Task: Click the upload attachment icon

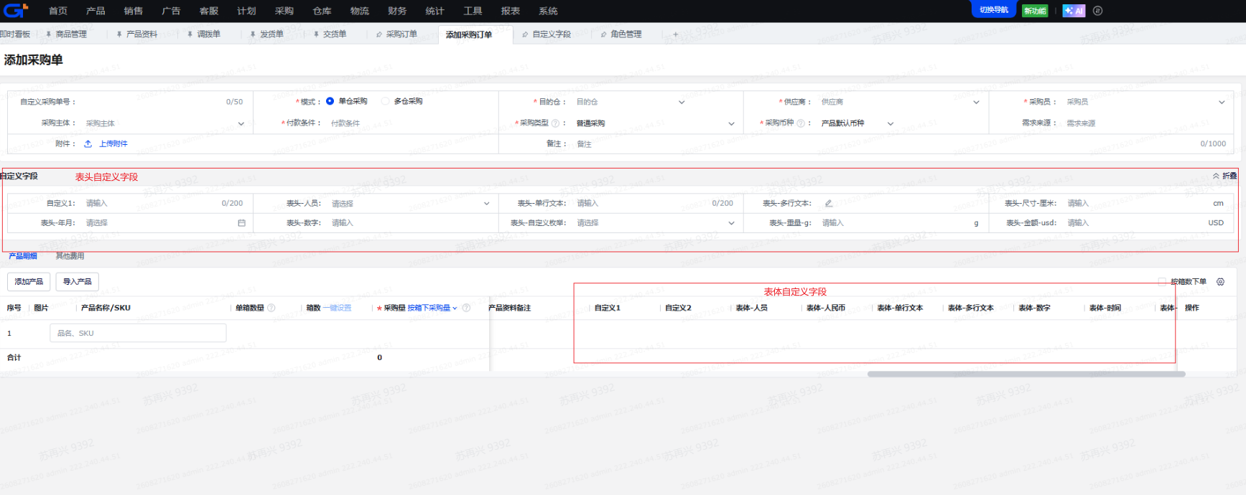Action: pyautogui.click(x=88, y=143)
